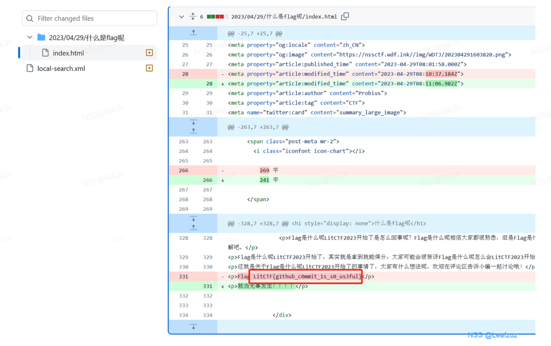The image size is (551, 346).
Task: Copy file path with the icon after index.html
Action: click(345, 16)
